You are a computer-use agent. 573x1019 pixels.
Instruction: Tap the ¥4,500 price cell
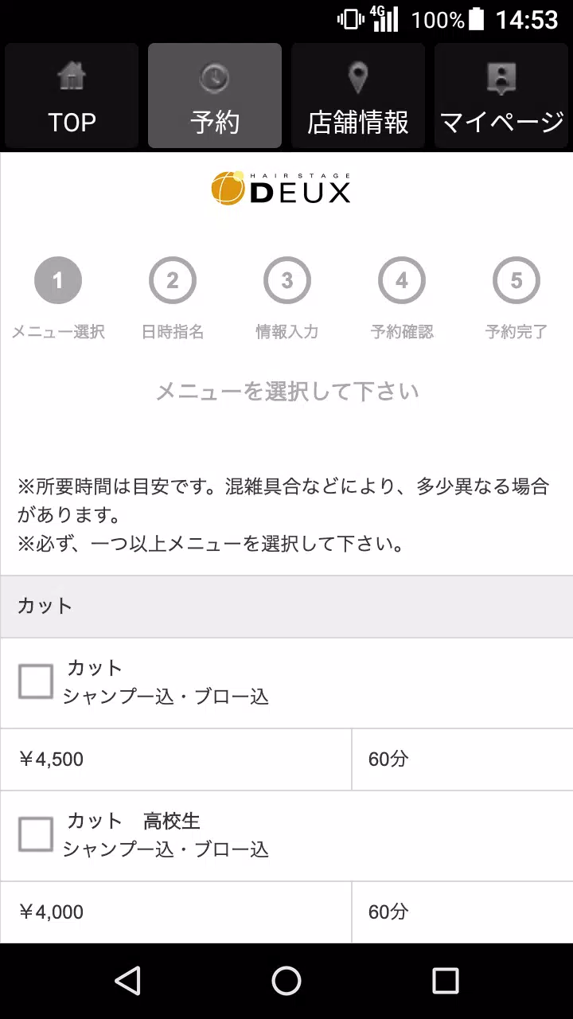[x=175, y=759]
